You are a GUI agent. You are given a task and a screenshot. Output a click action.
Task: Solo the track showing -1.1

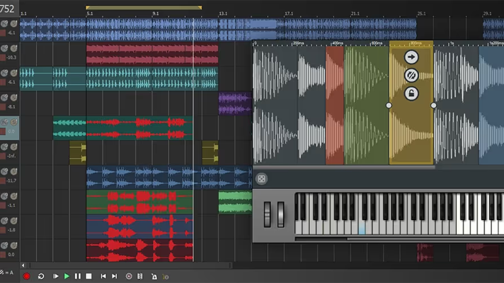click(13, 196)
